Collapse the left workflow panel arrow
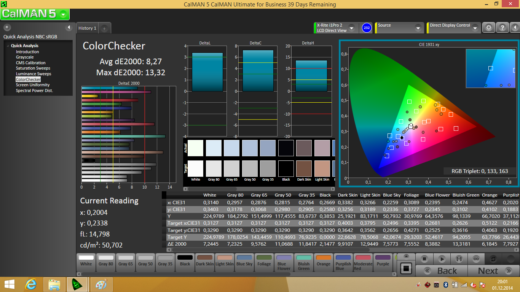Screen dimensions: 520x292 click(x=69, y=27)
